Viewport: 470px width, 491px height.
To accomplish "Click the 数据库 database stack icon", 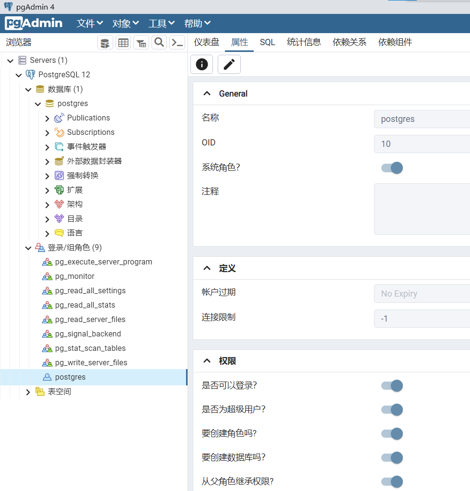I will [40, 89].
